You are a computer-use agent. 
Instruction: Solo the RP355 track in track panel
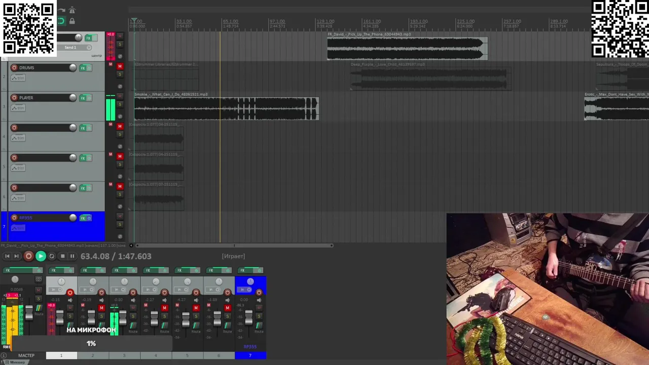coord(120,225)
